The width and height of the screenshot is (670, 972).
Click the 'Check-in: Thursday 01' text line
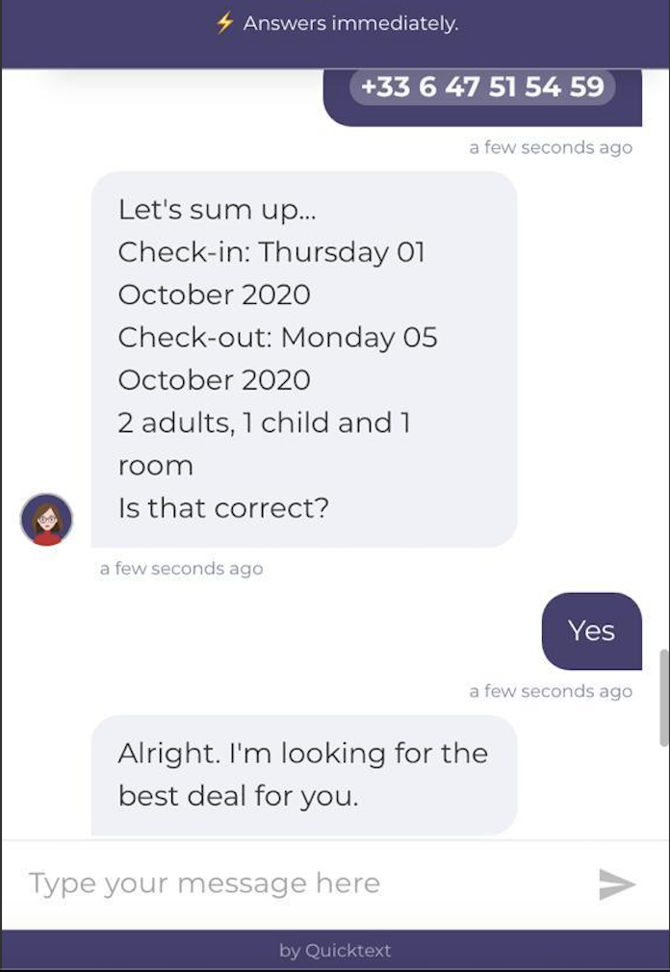[271, 252]
